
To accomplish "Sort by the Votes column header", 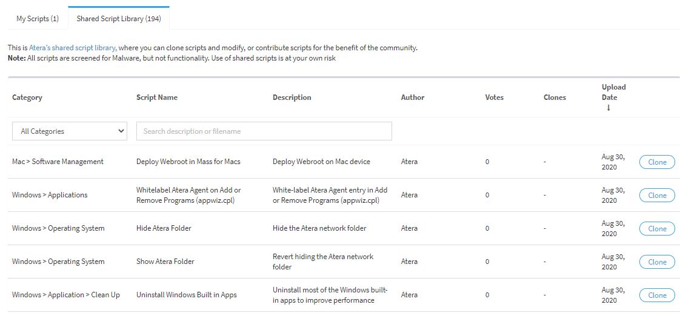I will [x=494, y=97].
